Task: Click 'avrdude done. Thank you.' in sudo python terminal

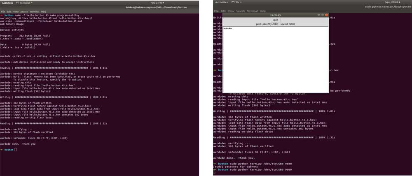Action: (234, 158)
